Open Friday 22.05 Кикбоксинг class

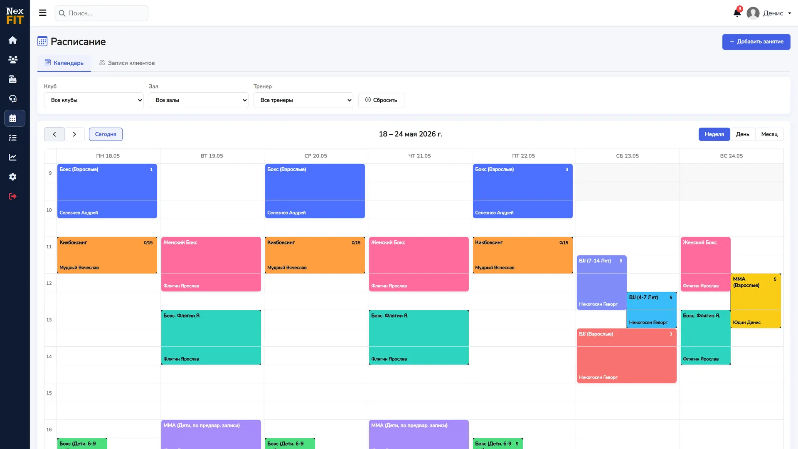[523, 255]
